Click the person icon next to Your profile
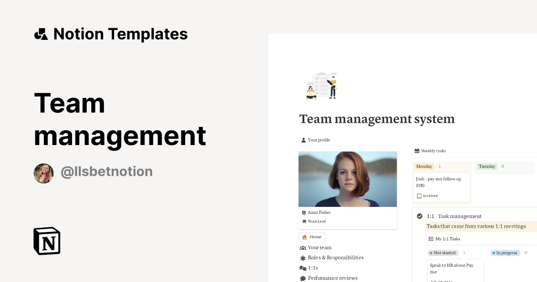Image resolution: width=537 pixels, height=282 pixels. click(x=303, y=140)
